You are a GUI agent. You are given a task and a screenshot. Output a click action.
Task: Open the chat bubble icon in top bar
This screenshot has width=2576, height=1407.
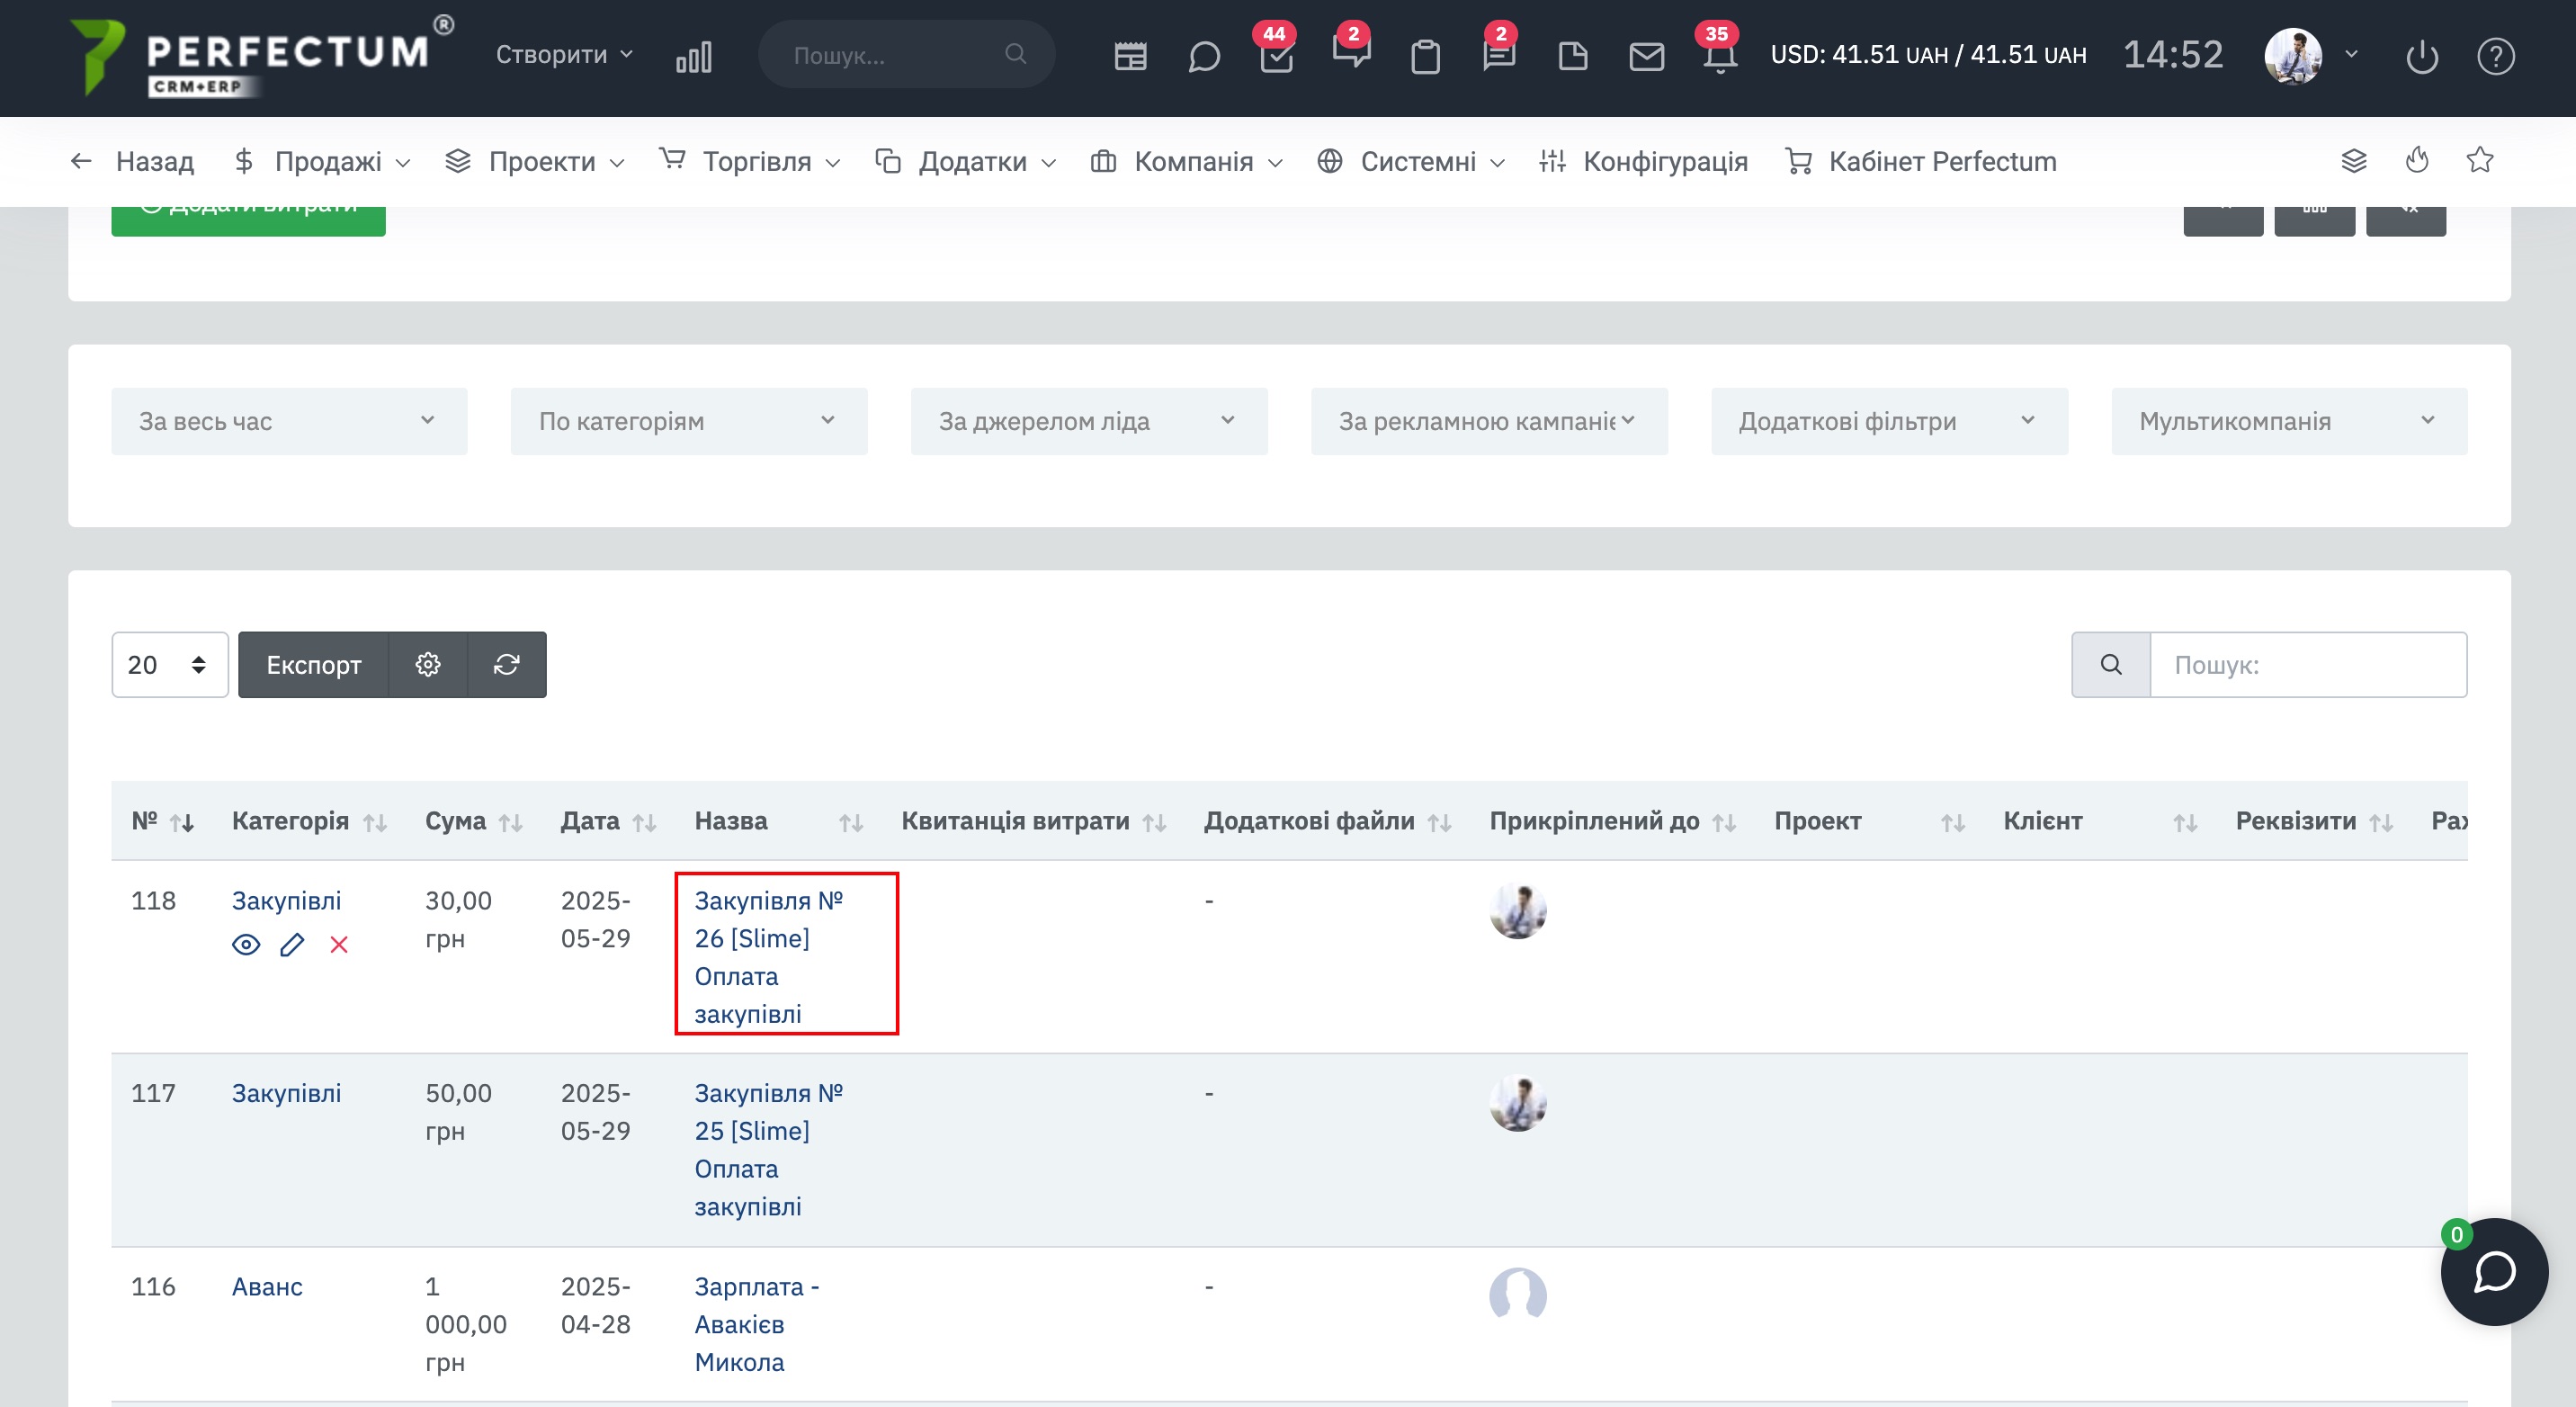click(1204, 56)
